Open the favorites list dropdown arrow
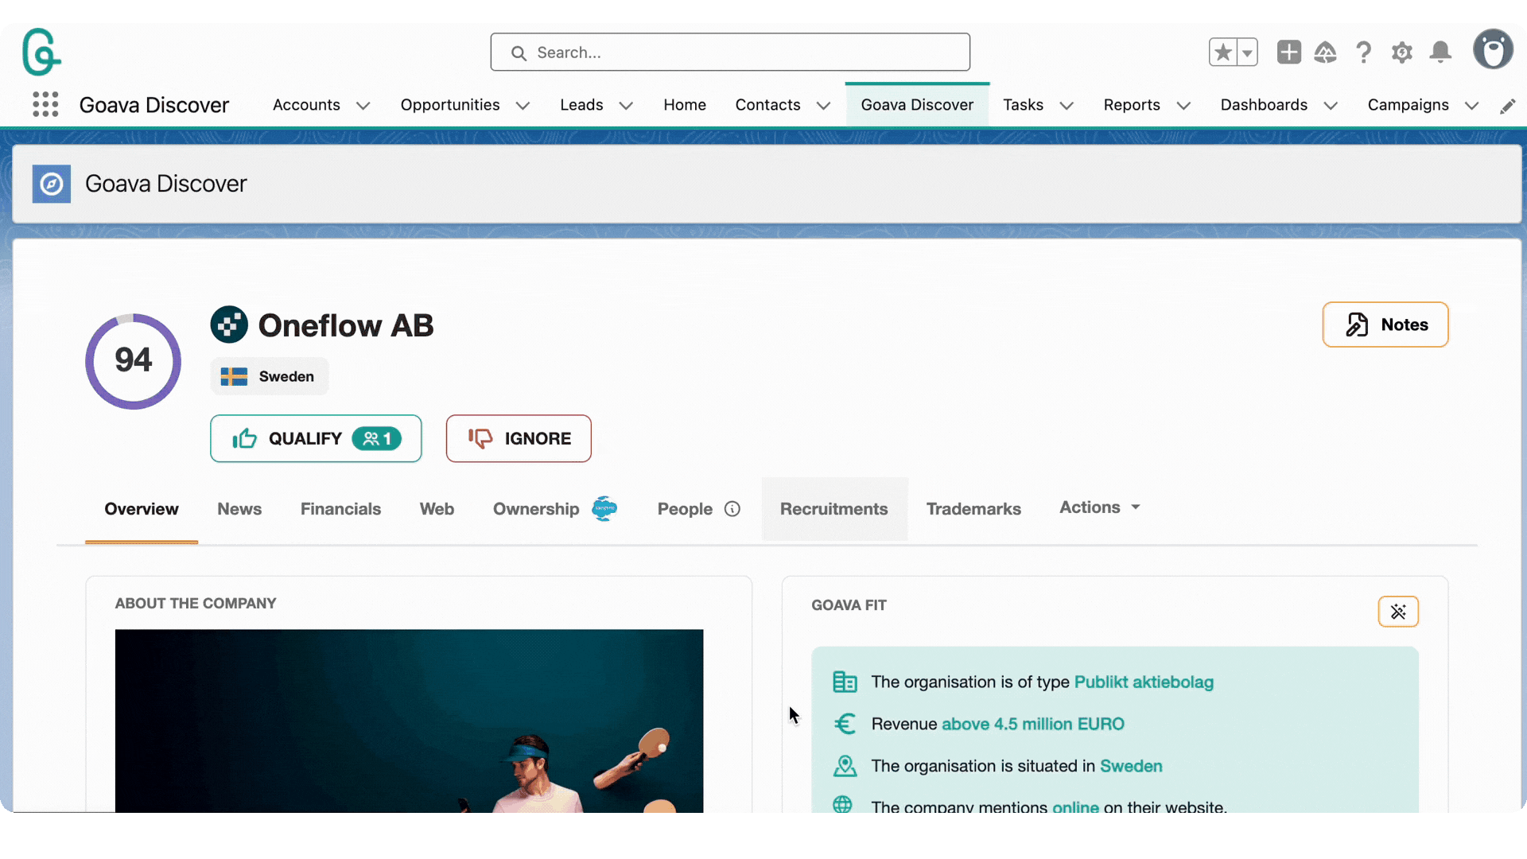Screen dimensions: 1527x859 coord(1247,52)
